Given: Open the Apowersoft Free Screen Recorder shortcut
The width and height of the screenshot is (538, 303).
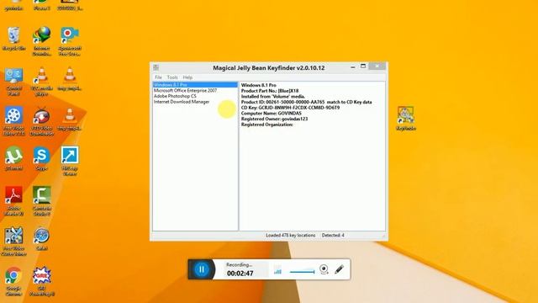Looking at the screenshot, I should click(x=70, y=41).
